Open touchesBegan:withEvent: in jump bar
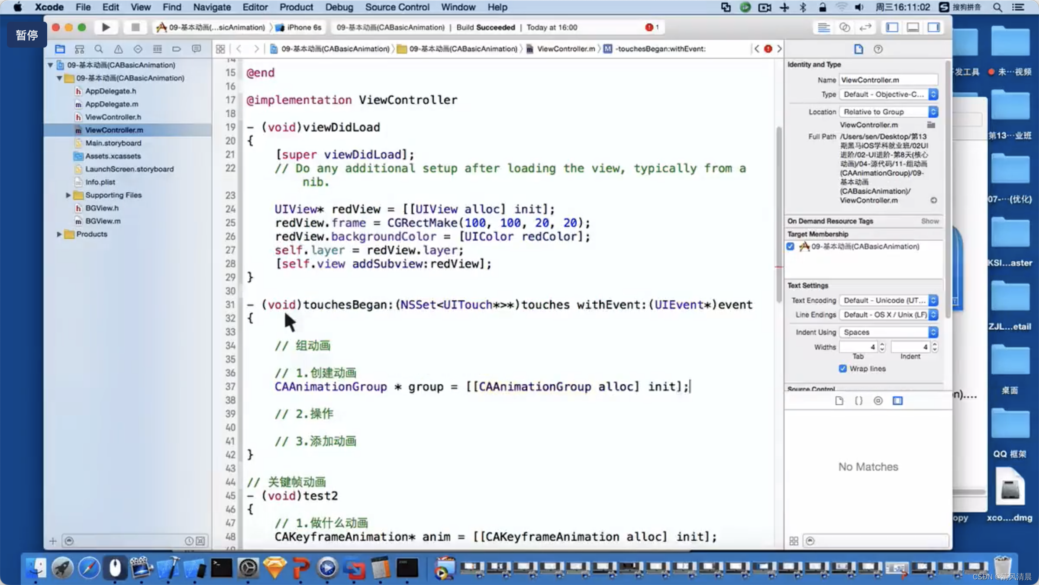Screen dimensions: 1039x585 655,49
